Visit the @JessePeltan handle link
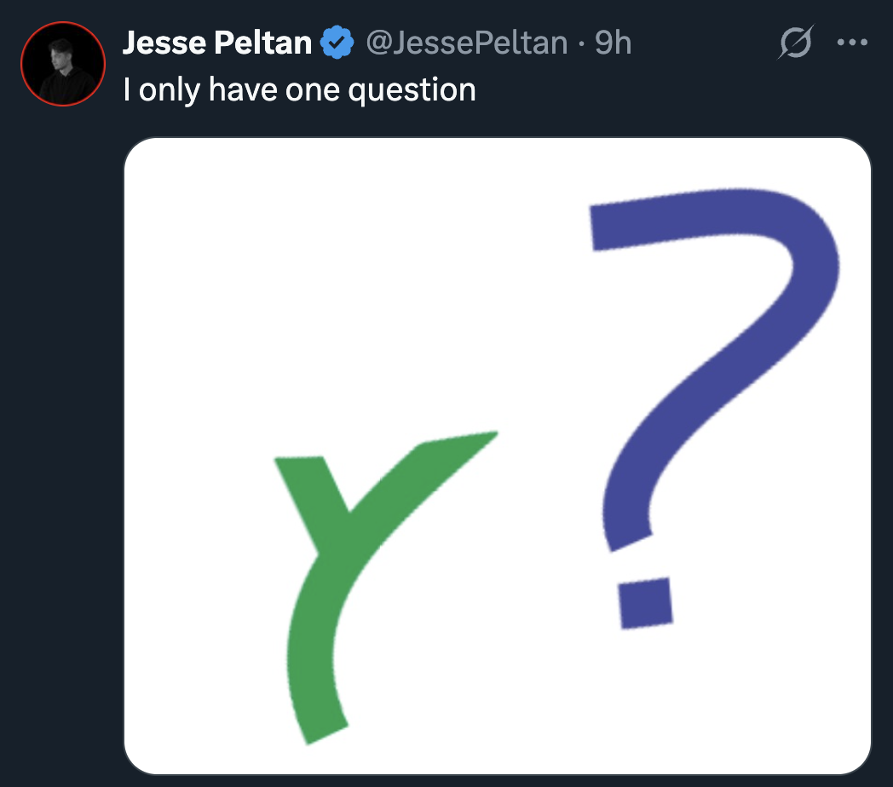Screen dimensions: 893x787 tap(467, 43)
